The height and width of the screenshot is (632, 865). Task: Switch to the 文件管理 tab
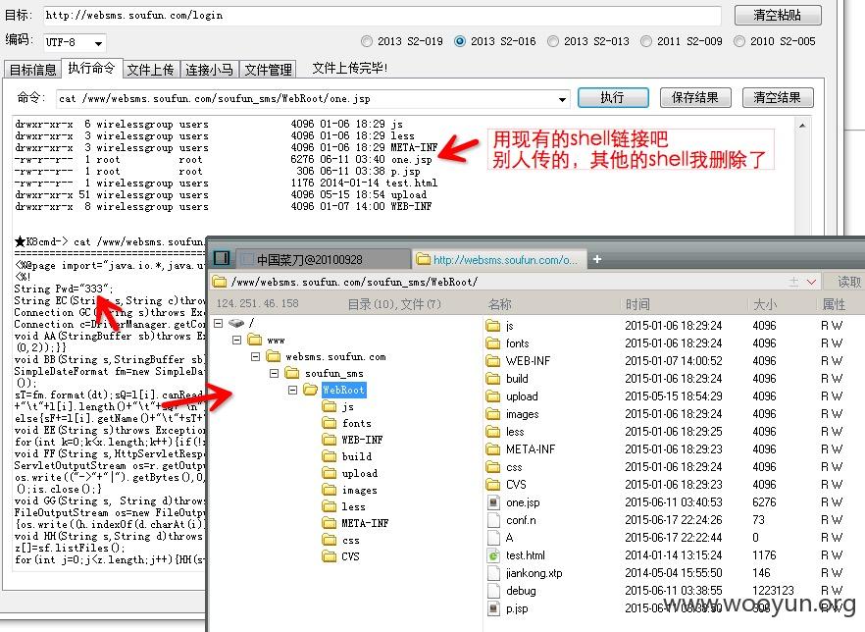268,69
